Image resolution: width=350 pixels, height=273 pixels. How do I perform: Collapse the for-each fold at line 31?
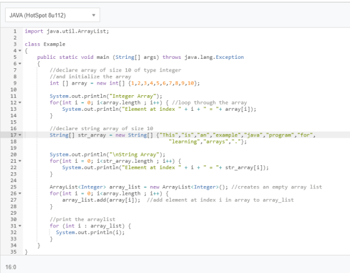[x=20, y=225]
